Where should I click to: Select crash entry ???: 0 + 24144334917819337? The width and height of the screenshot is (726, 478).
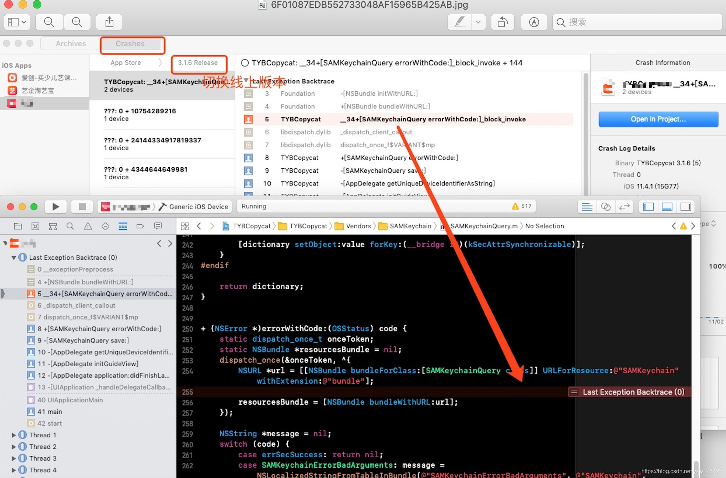[x=162, y=144]
